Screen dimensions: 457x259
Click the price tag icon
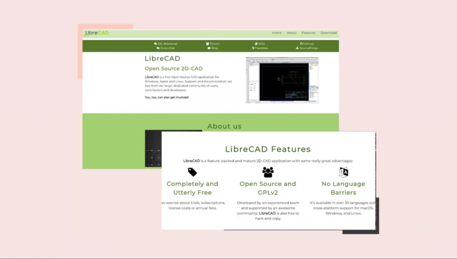pyautogui.click(x=192, y=172)
